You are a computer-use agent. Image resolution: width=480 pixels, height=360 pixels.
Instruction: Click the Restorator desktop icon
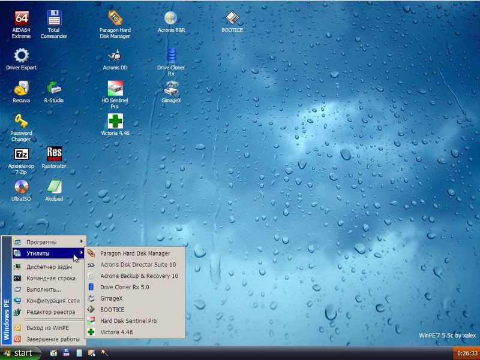(x=54, y=158)
